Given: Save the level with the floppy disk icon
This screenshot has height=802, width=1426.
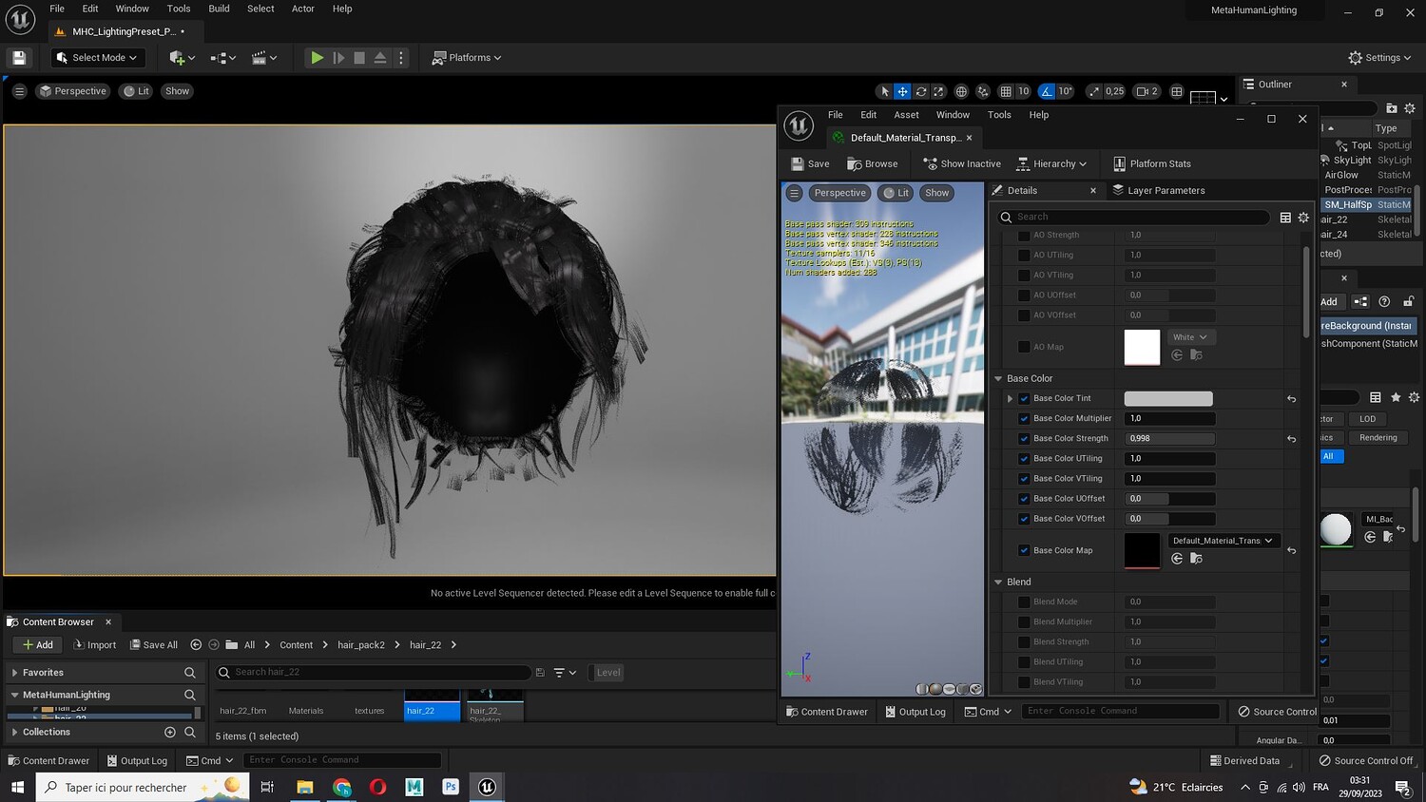Looking at the screenshot, I should pyautogui.click(x=19, y=58).
